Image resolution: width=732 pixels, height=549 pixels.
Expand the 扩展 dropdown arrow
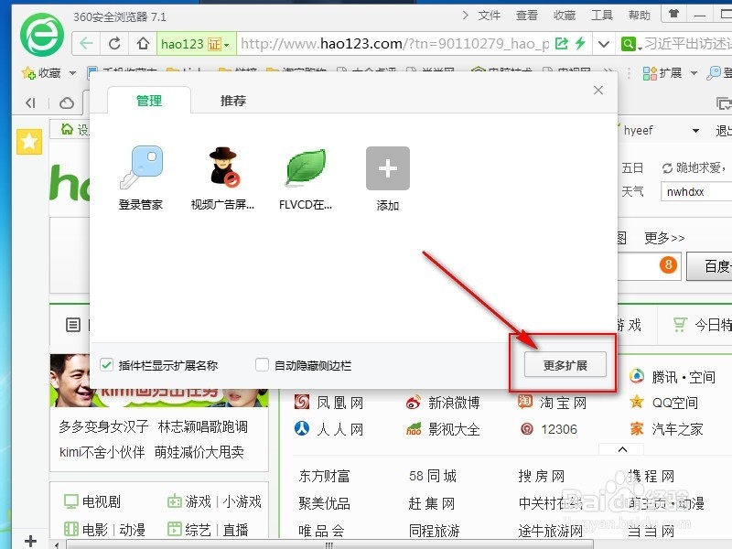[694, 73]
